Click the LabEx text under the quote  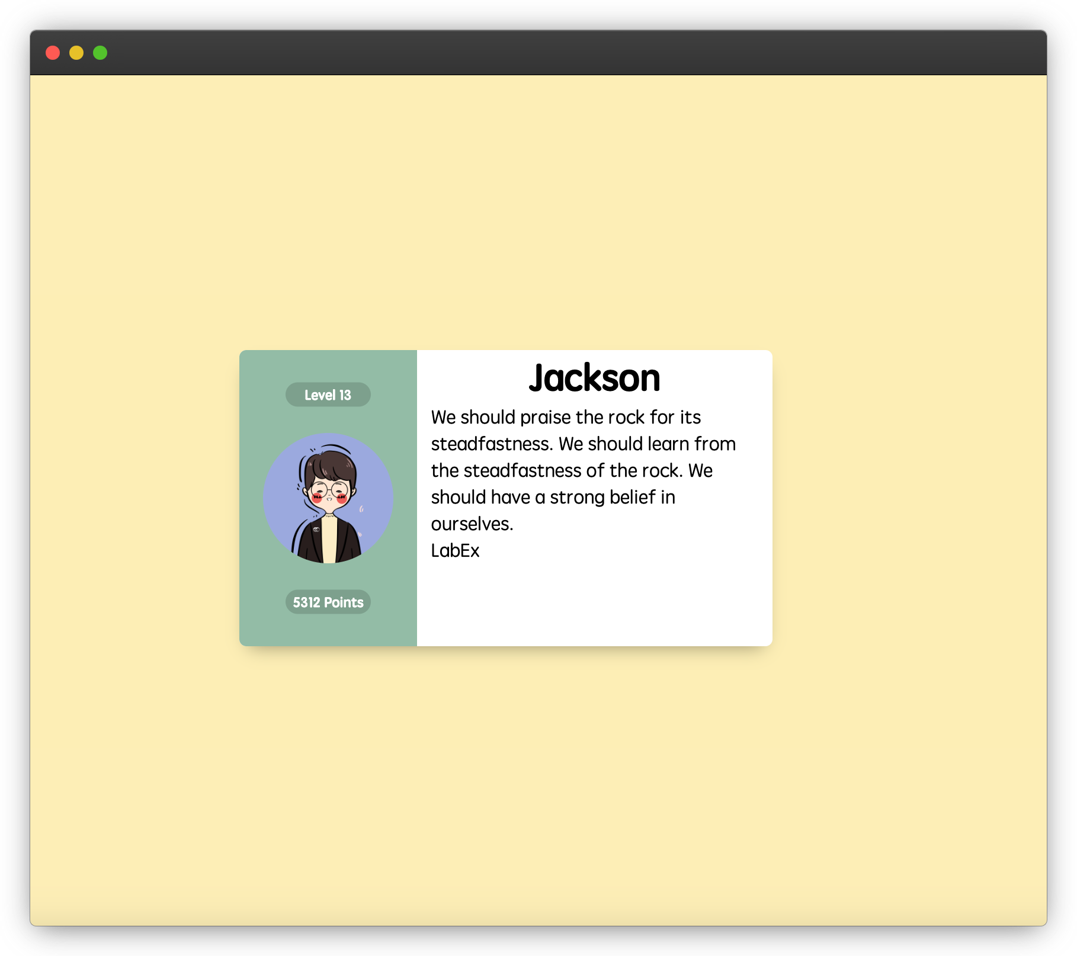455,551
